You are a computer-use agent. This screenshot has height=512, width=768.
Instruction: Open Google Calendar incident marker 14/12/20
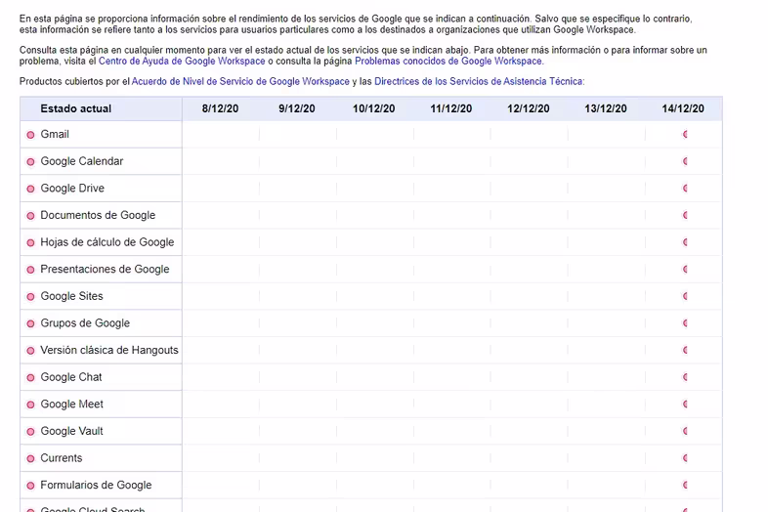(685, 161)
